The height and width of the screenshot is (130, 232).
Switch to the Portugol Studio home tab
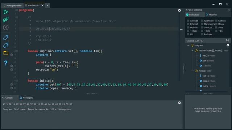pos(13,5)
